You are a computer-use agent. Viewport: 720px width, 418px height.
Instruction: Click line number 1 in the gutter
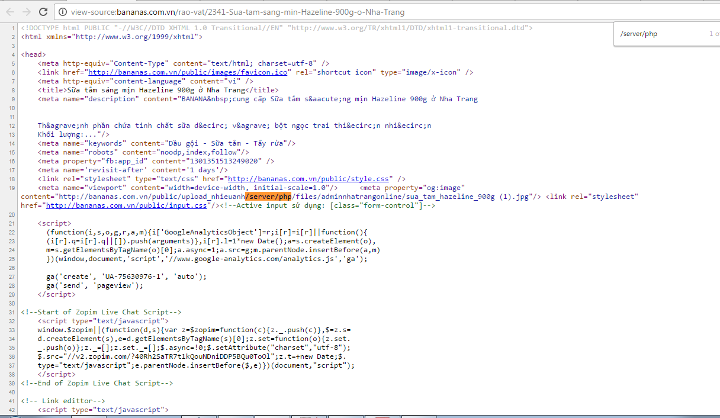tap(13, 27)
